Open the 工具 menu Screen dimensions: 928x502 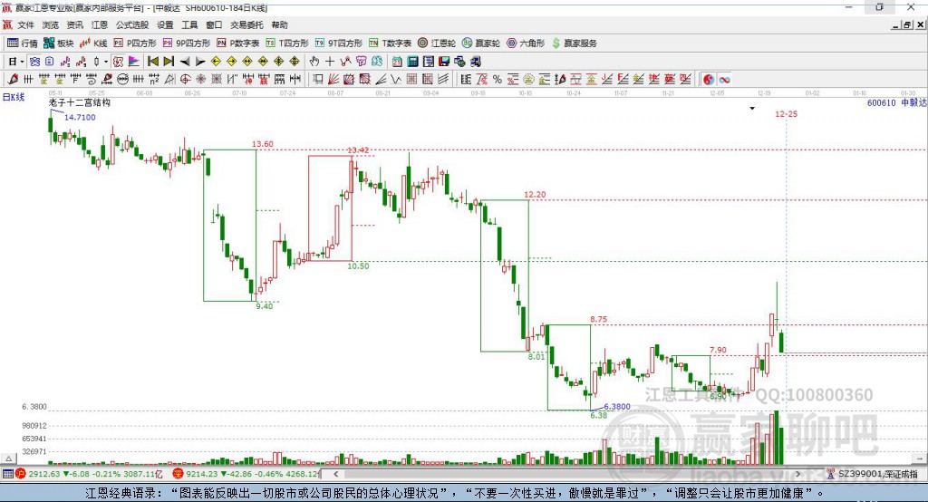(x=189, y=24)
